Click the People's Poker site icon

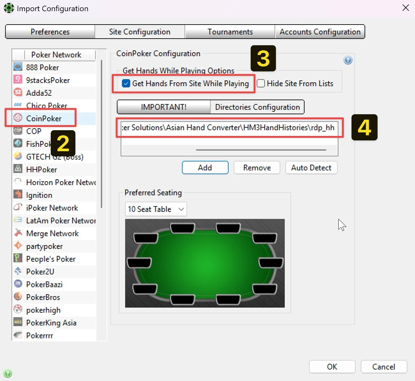coord(18,258)
